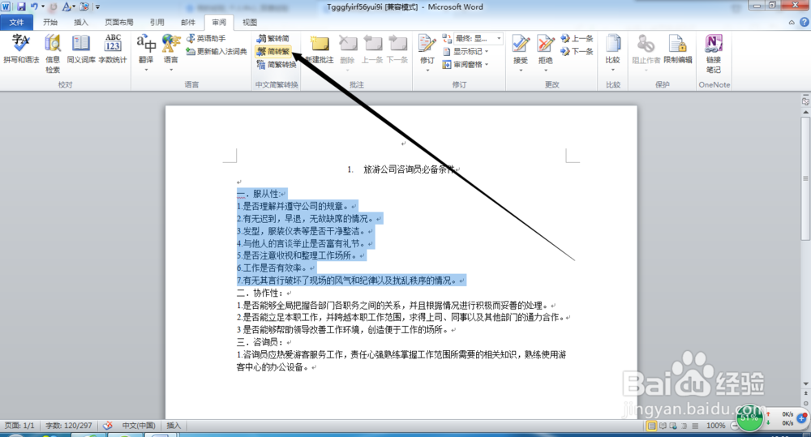Image resolution: width=811 pixels, height=437 pixels.
Task: Go to the previous comment (上一条)
Action: click(372, 49)
